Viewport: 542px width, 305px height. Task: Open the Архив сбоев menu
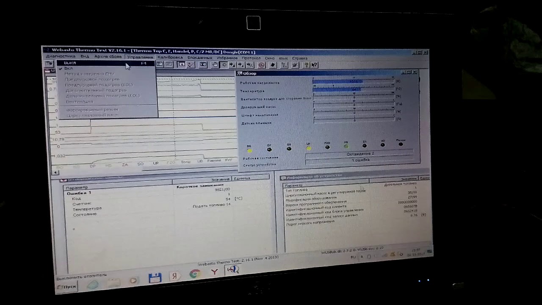[x=108, y=56]
